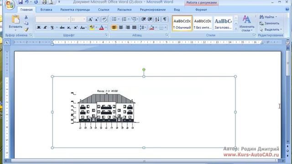This screenshot has height=164, width=292.
Task: Click the Office button logo
Action: tap(10, 5)
